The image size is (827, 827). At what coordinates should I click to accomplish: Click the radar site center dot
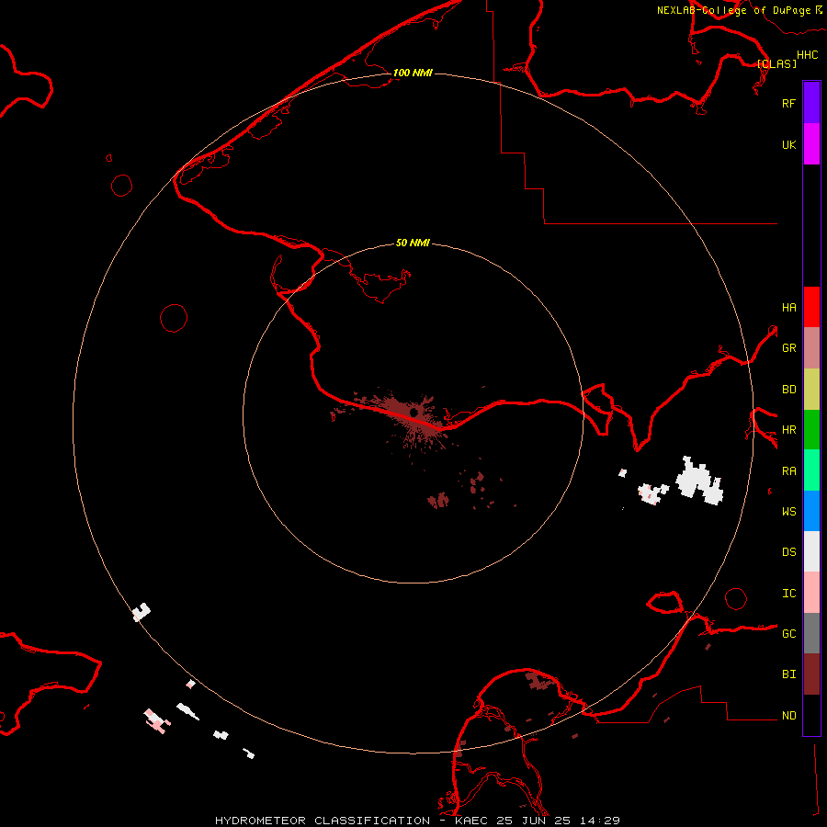coord(414,412)
